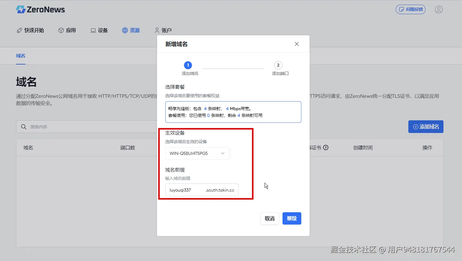Click the plus icon on 添加域名

click(x=416, y=126)
